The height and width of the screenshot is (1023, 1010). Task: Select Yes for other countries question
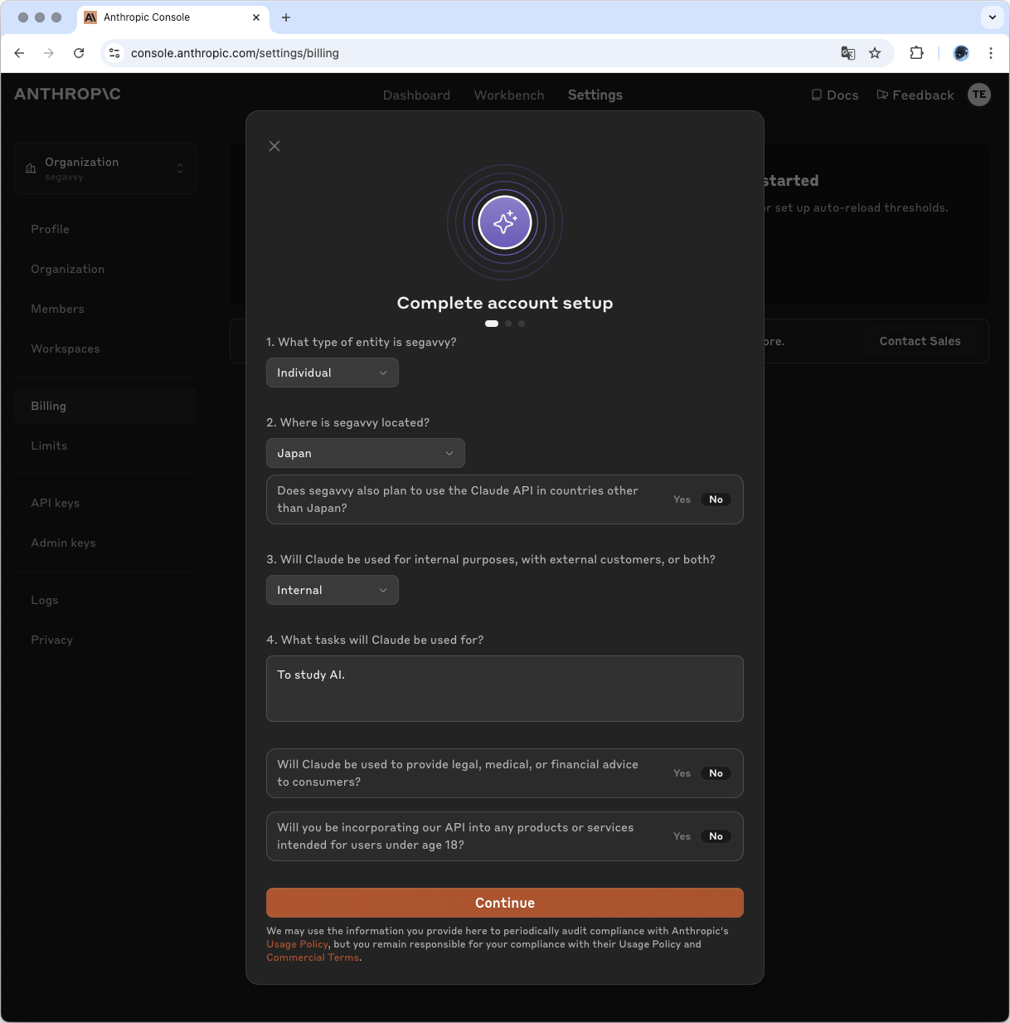pos(682,499)
